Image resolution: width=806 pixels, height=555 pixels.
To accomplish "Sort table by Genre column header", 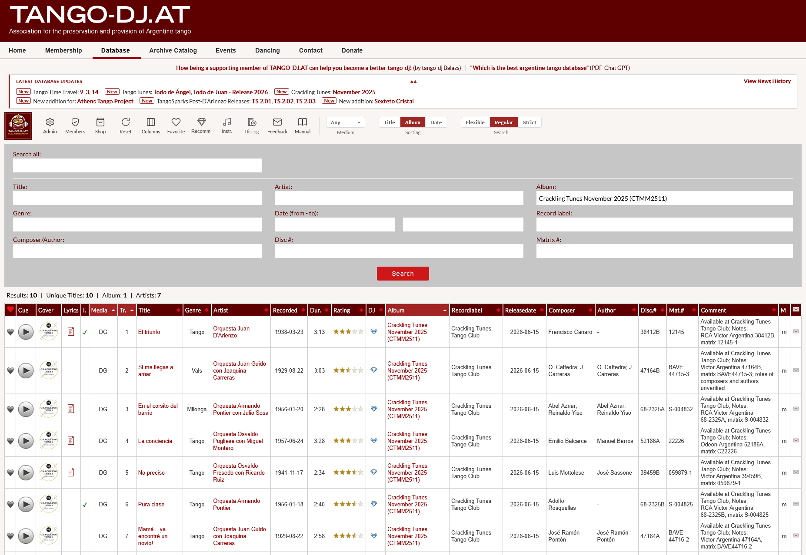I will coord(197,311).
